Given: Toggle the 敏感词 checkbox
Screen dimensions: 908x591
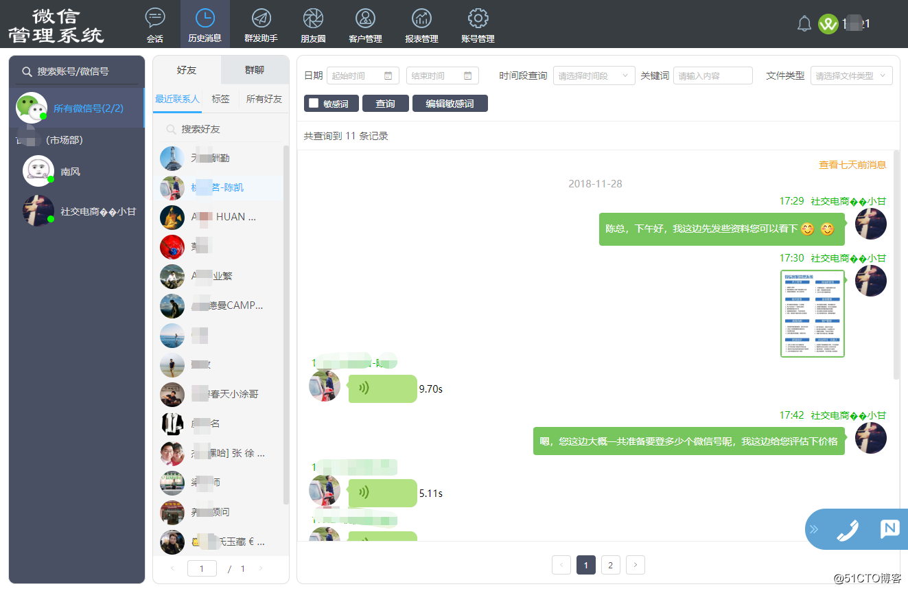Looking at the screenshot, I should pyautogui.click(x=314, y=104).
